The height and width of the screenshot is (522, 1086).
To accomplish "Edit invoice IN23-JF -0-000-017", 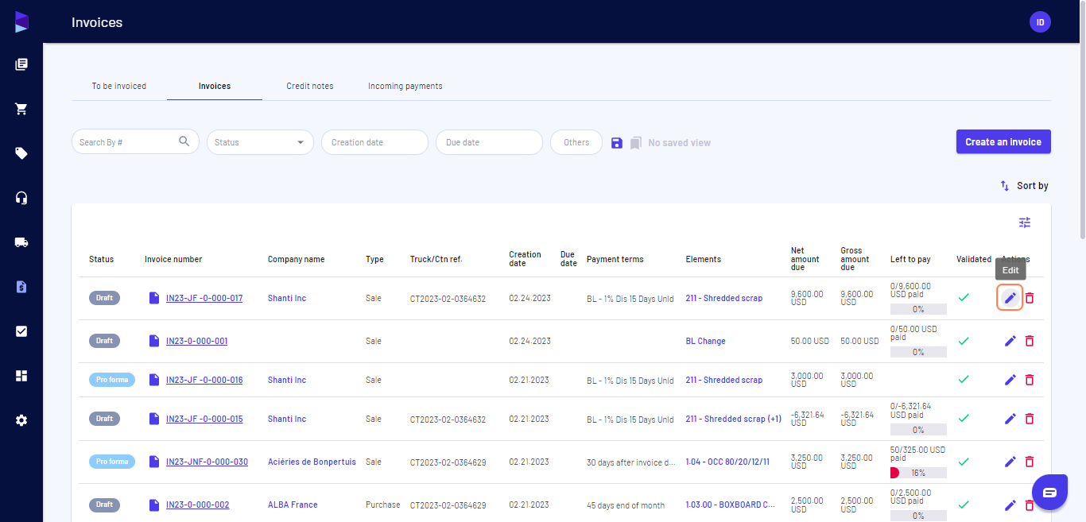I will point(1010,298).
